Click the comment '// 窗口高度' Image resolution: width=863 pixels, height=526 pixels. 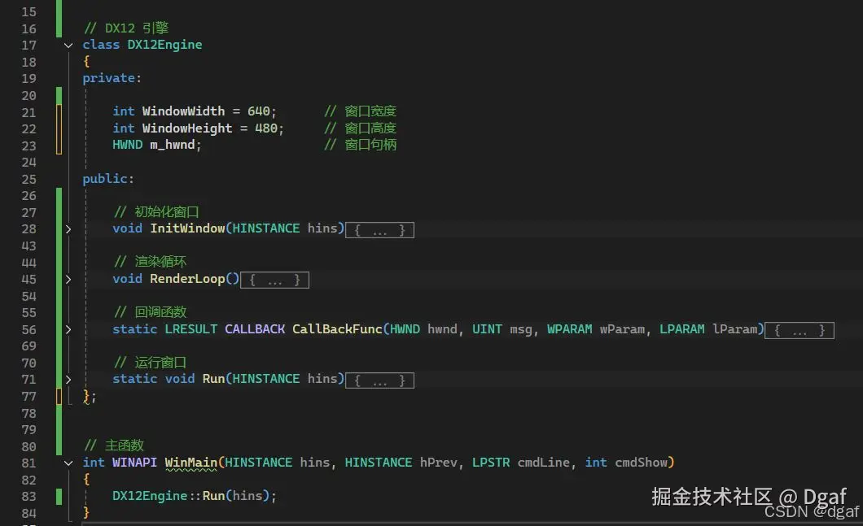click(x=360, y=128)
